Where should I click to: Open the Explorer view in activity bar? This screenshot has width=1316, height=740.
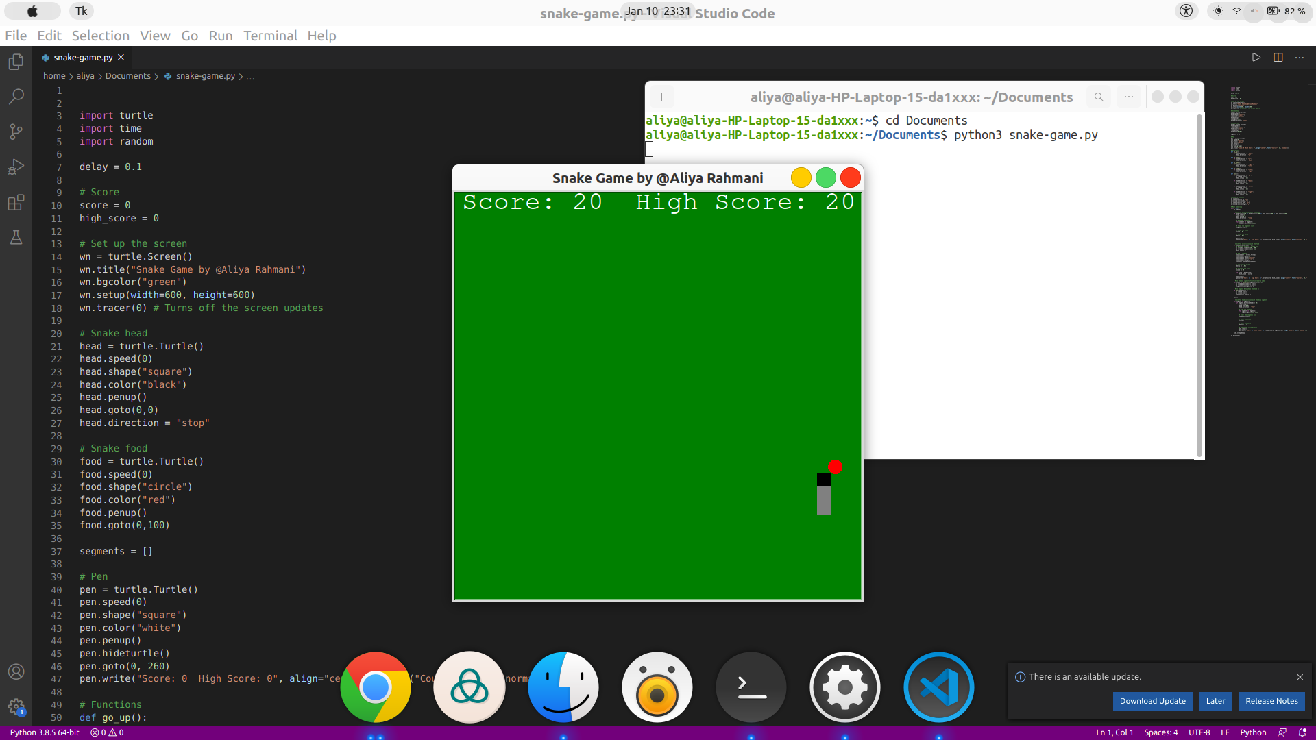click(16, 62)
